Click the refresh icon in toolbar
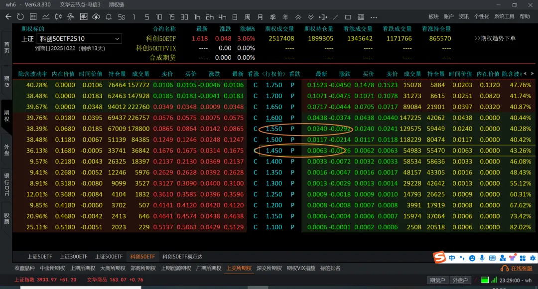The image size is (538, 289). tap(20, 16)
